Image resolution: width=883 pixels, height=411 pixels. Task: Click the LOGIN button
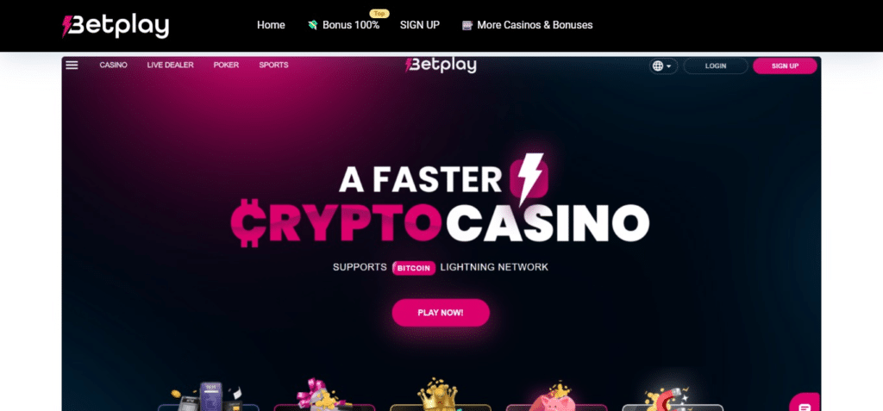[716, 65]
